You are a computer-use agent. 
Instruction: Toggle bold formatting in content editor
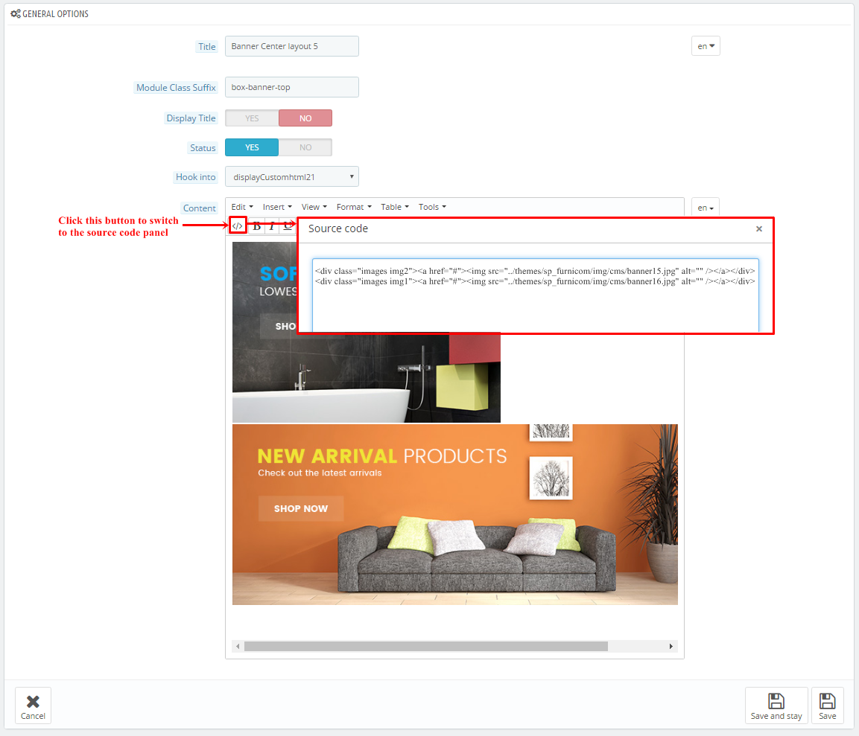[x=256, y=226]
